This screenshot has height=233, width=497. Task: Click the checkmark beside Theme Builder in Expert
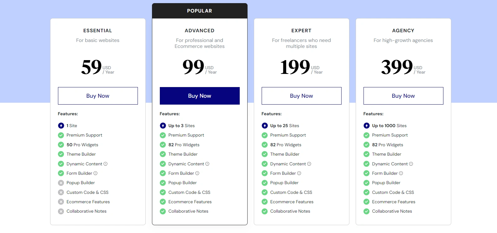tap(264, 154)
